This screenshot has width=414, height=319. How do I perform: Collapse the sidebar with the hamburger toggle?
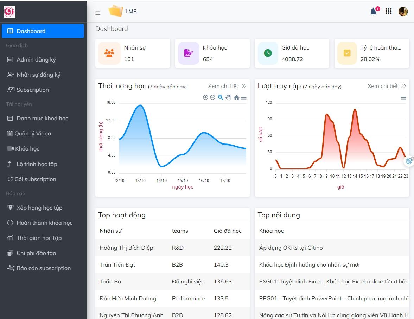click(x=97, y=12)
